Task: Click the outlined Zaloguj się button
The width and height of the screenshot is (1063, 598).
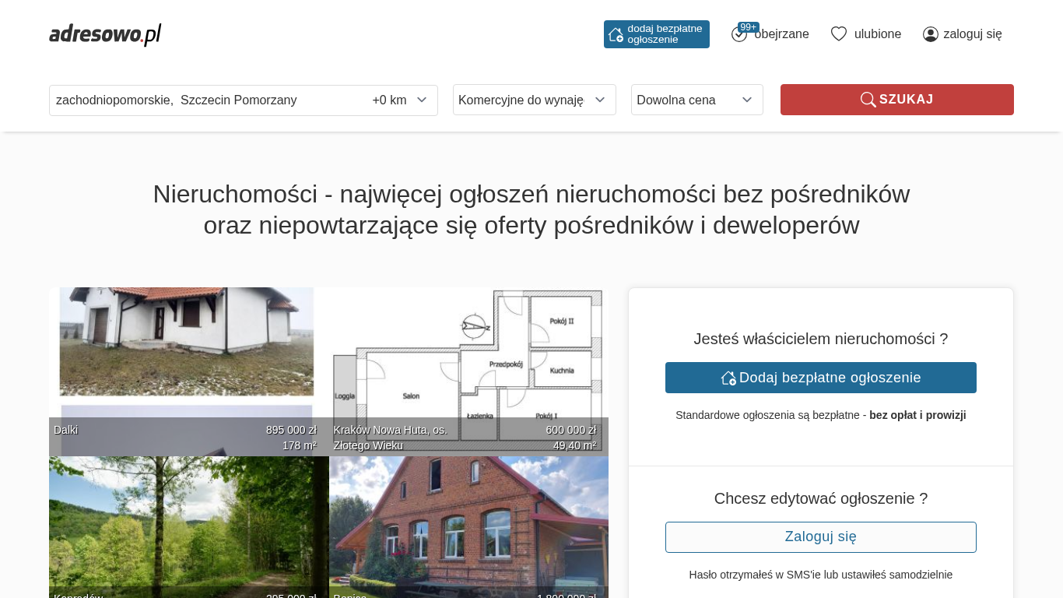Action: point(820,537)
